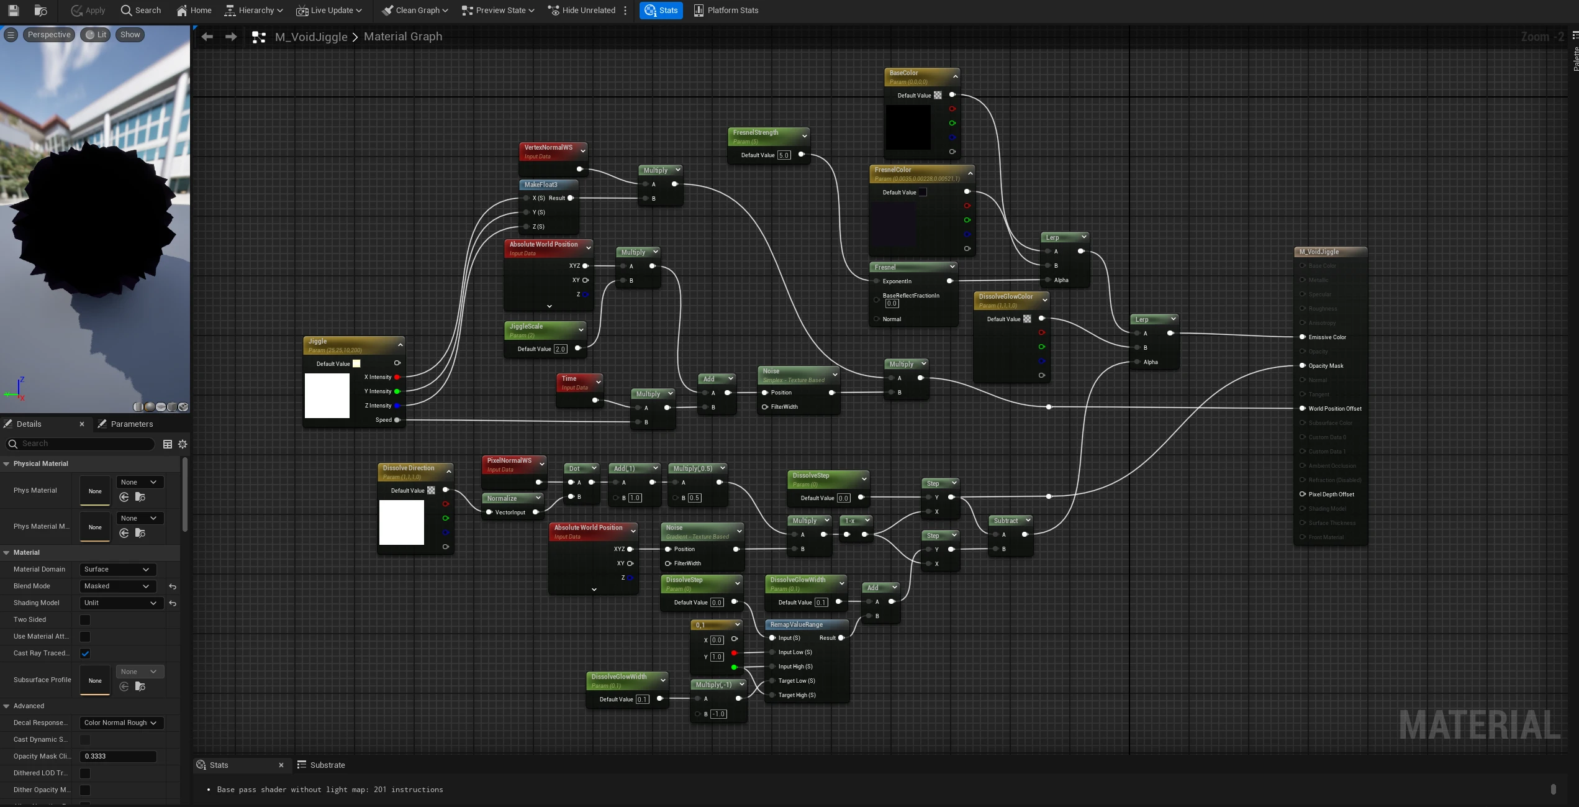Open the Shading Model dropdown
Image resolution: width=1579 pixels, height=807 pixels.
(120, 603)
